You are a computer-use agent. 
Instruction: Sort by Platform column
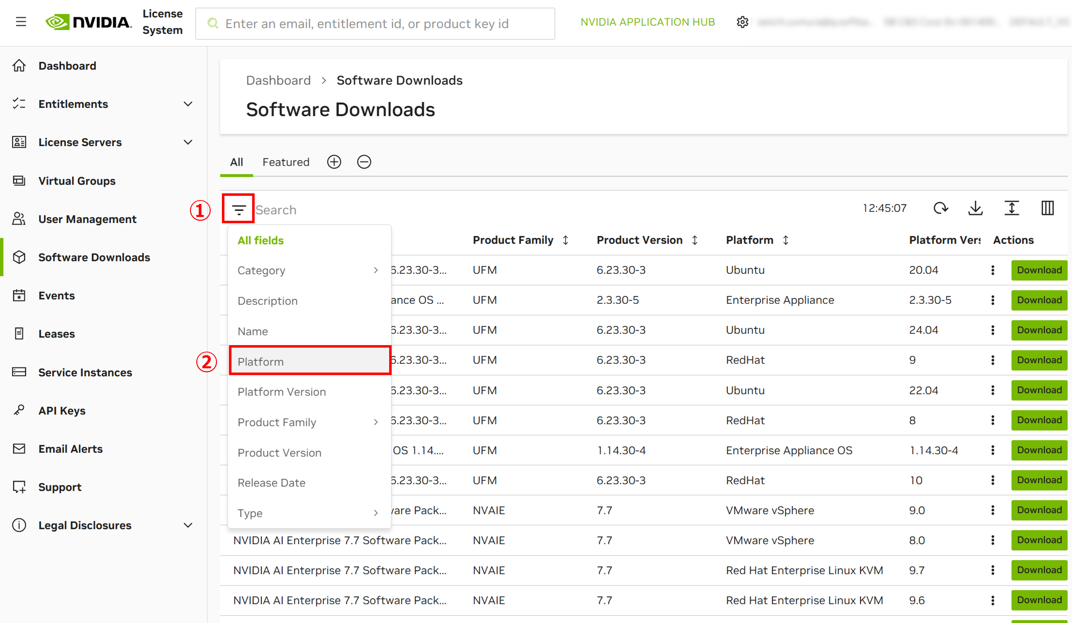(786, 240)
